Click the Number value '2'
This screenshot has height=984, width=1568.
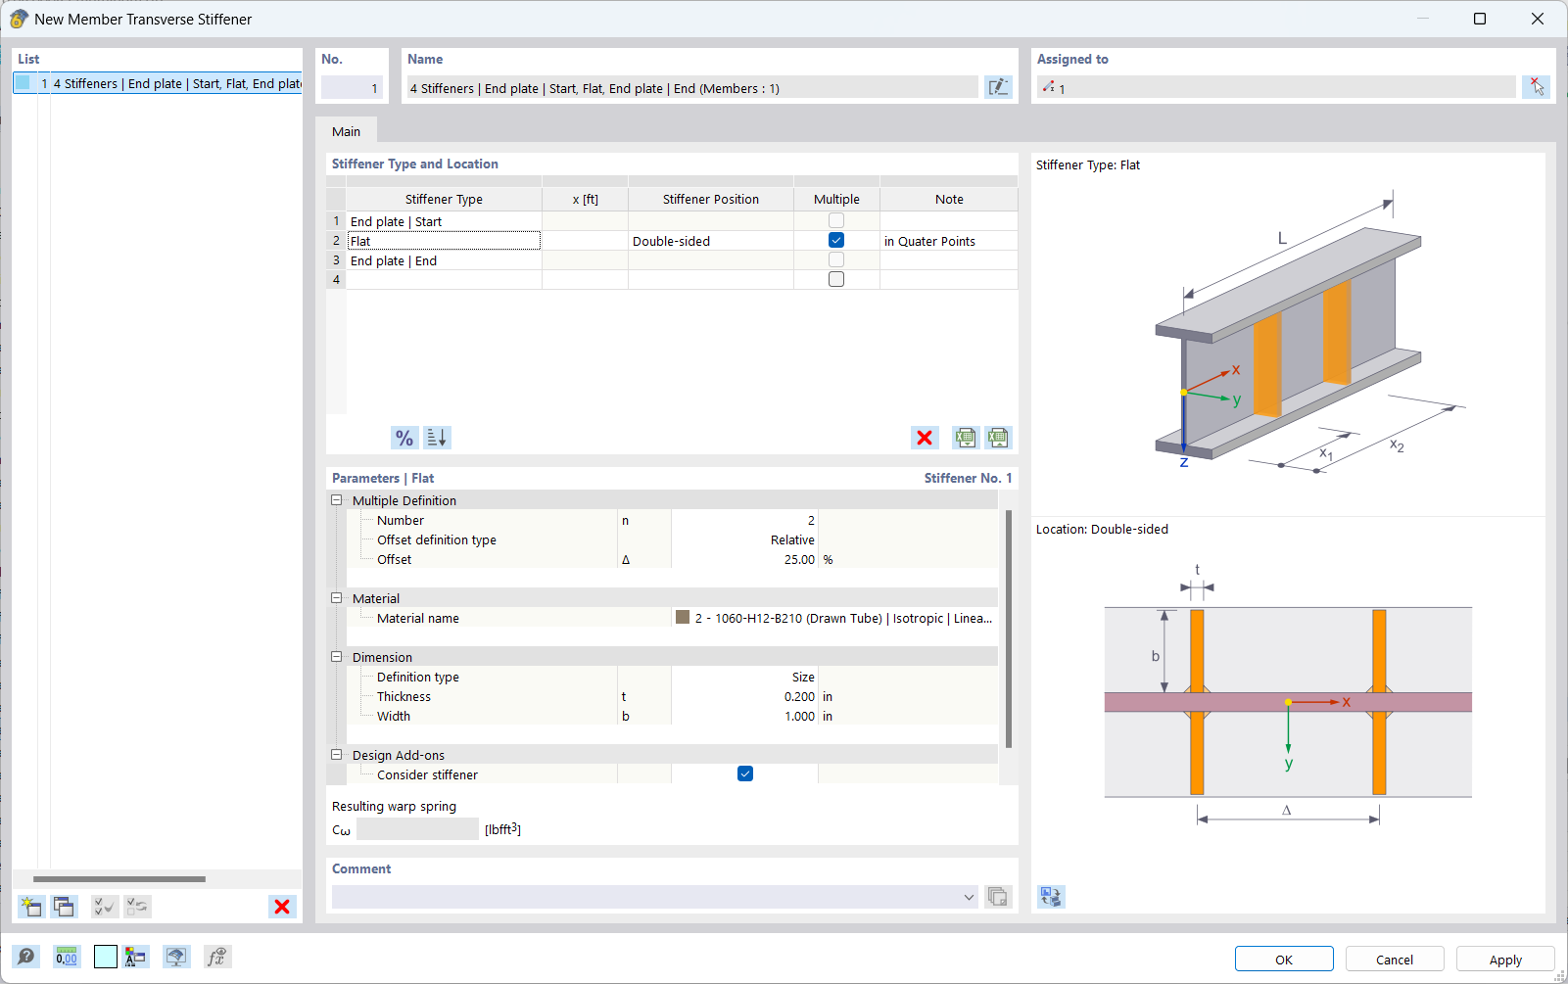744,520
